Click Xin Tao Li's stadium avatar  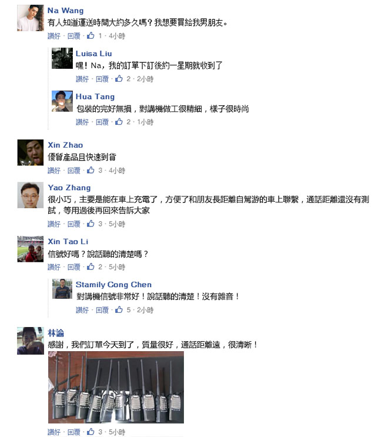pos(31,249)
